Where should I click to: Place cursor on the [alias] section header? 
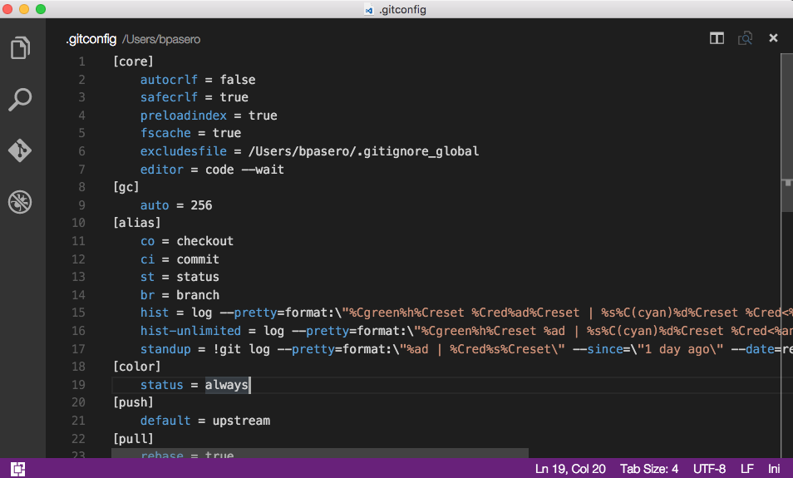click(x=136, y=223)
